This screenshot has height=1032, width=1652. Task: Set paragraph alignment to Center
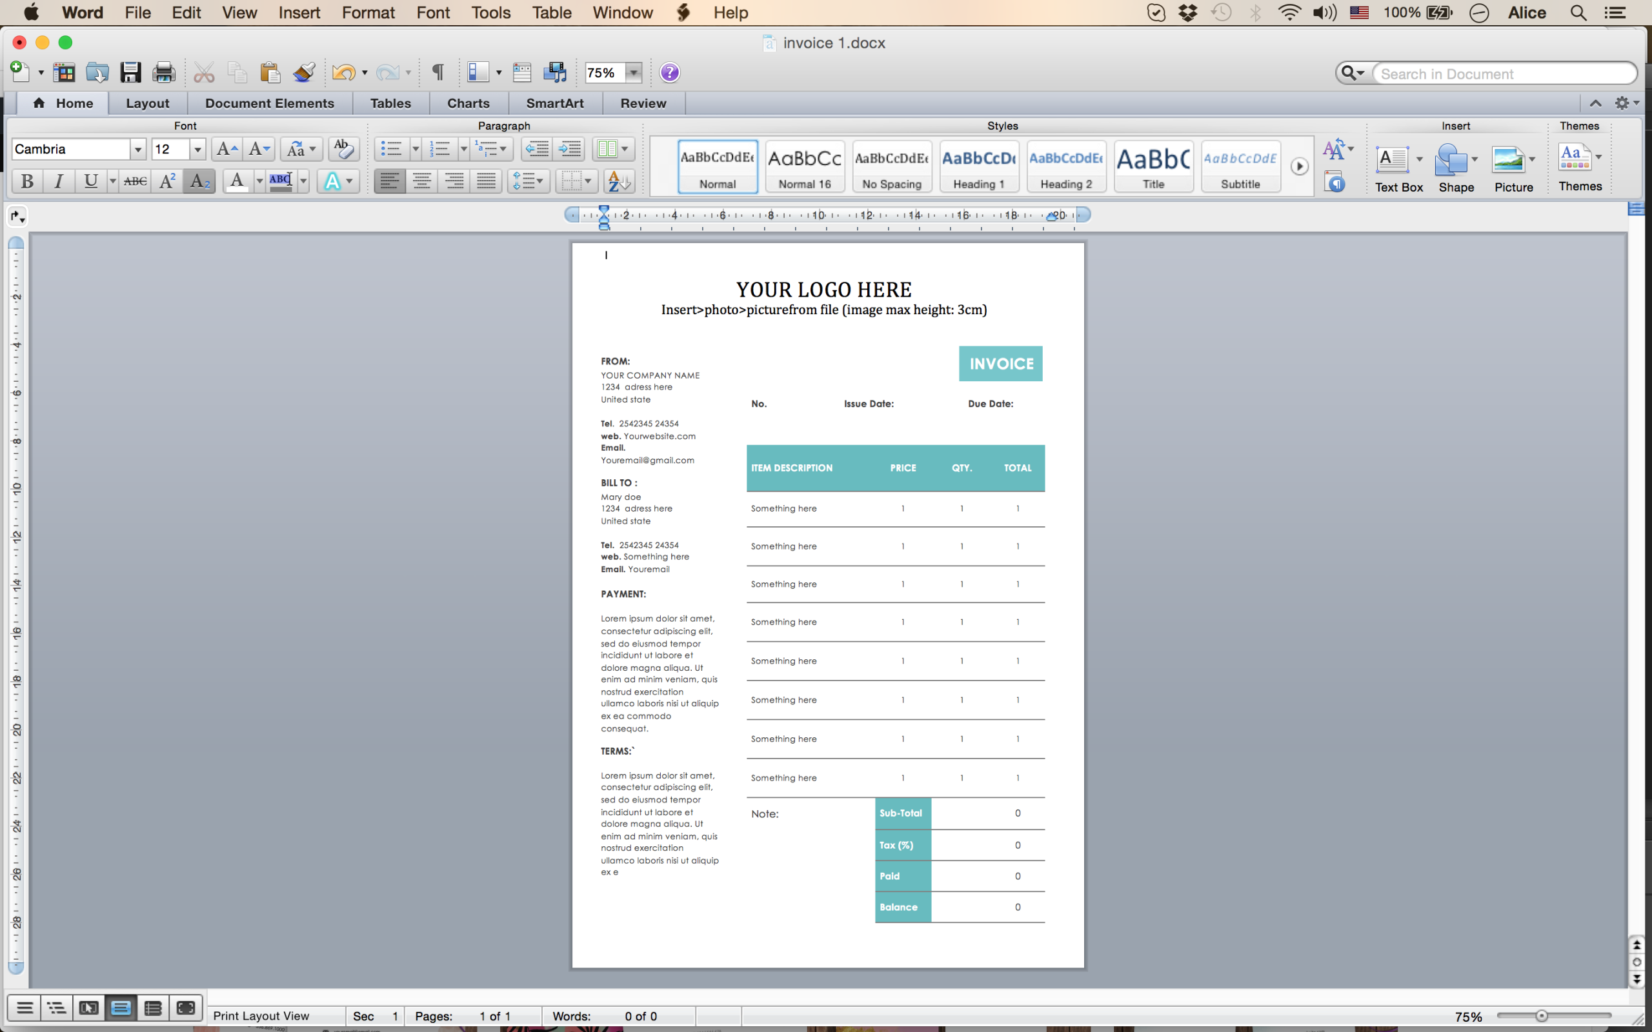point(422,181)
